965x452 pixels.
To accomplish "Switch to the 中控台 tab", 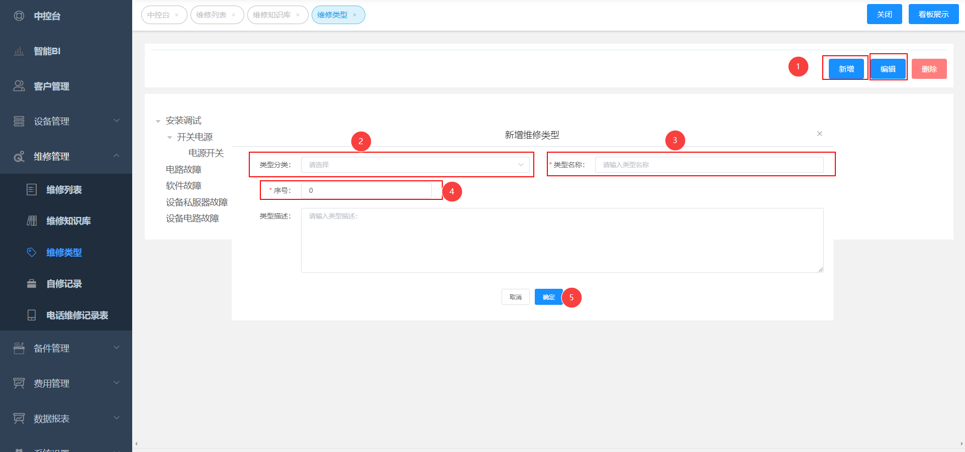I will 158,15.
